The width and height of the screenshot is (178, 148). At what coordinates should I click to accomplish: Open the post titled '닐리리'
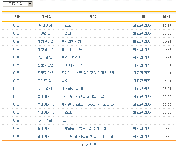tap(66, 33)
